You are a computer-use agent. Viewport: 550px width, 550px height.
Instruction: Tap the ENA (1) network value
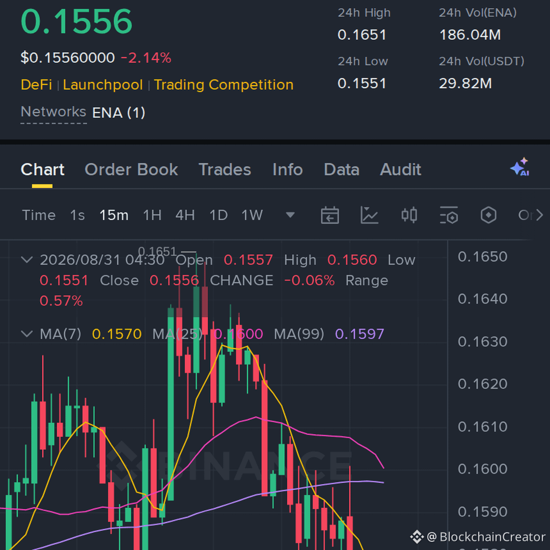tap(119, 113)
